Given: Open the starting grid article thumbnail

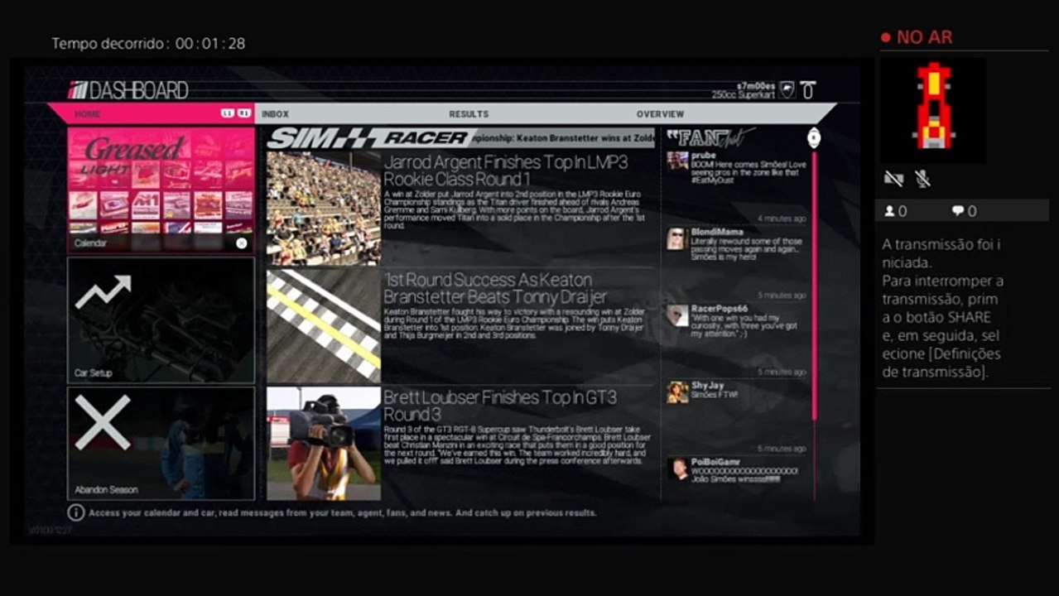Looking at the screenshot, I should coord(324,326).
